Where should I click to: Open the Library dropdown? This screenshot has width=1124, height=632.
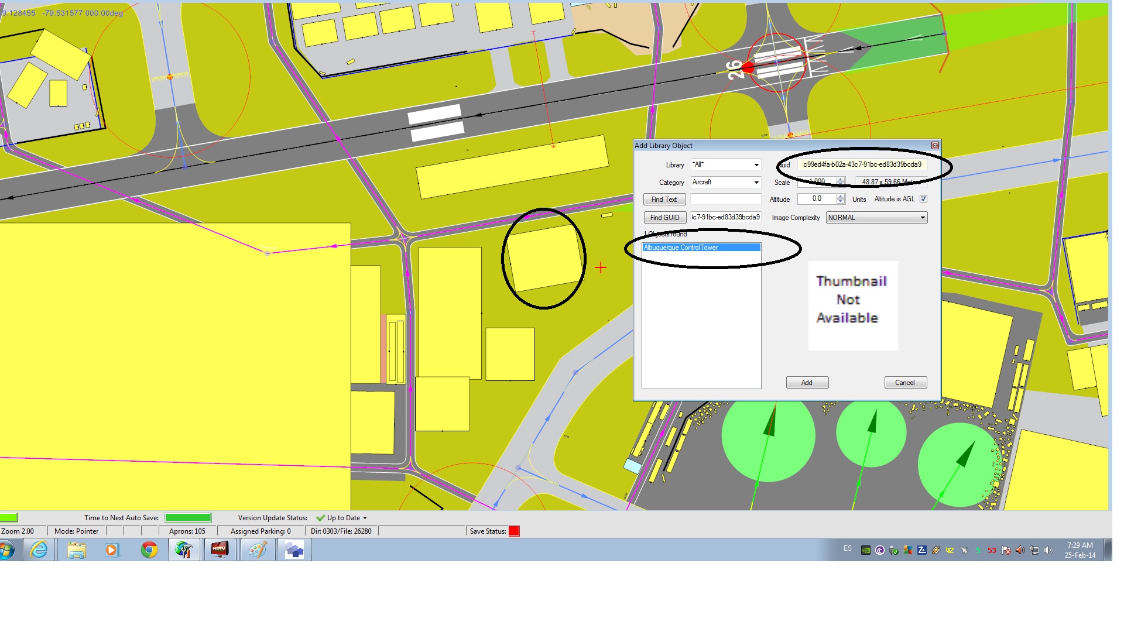(x=756, y=165)
